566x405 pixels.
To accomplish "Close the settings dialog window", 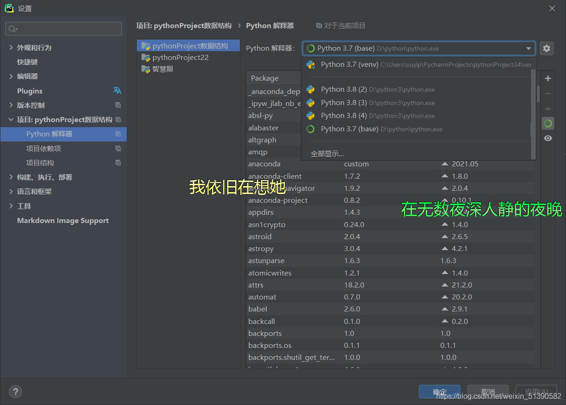I will click(553, 8).
